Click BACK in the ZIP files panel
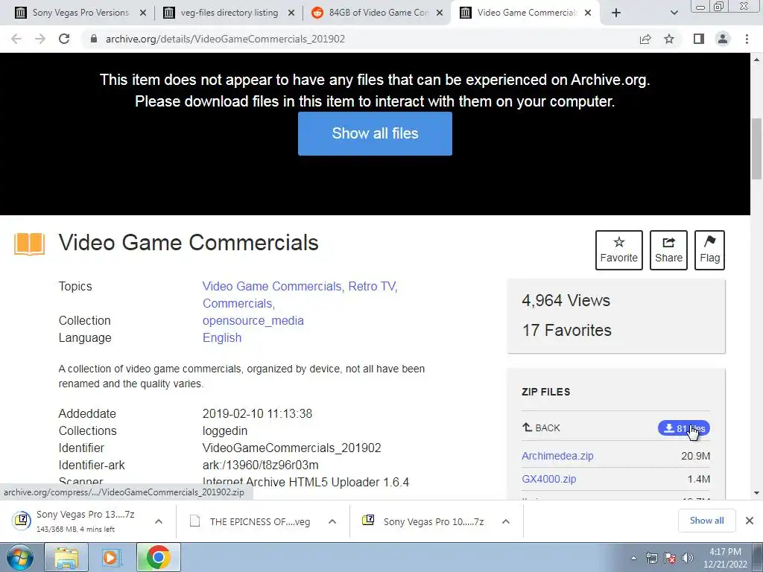Viewport: 763px width, 572px height. pyautogui.click(x=541, y=428)
